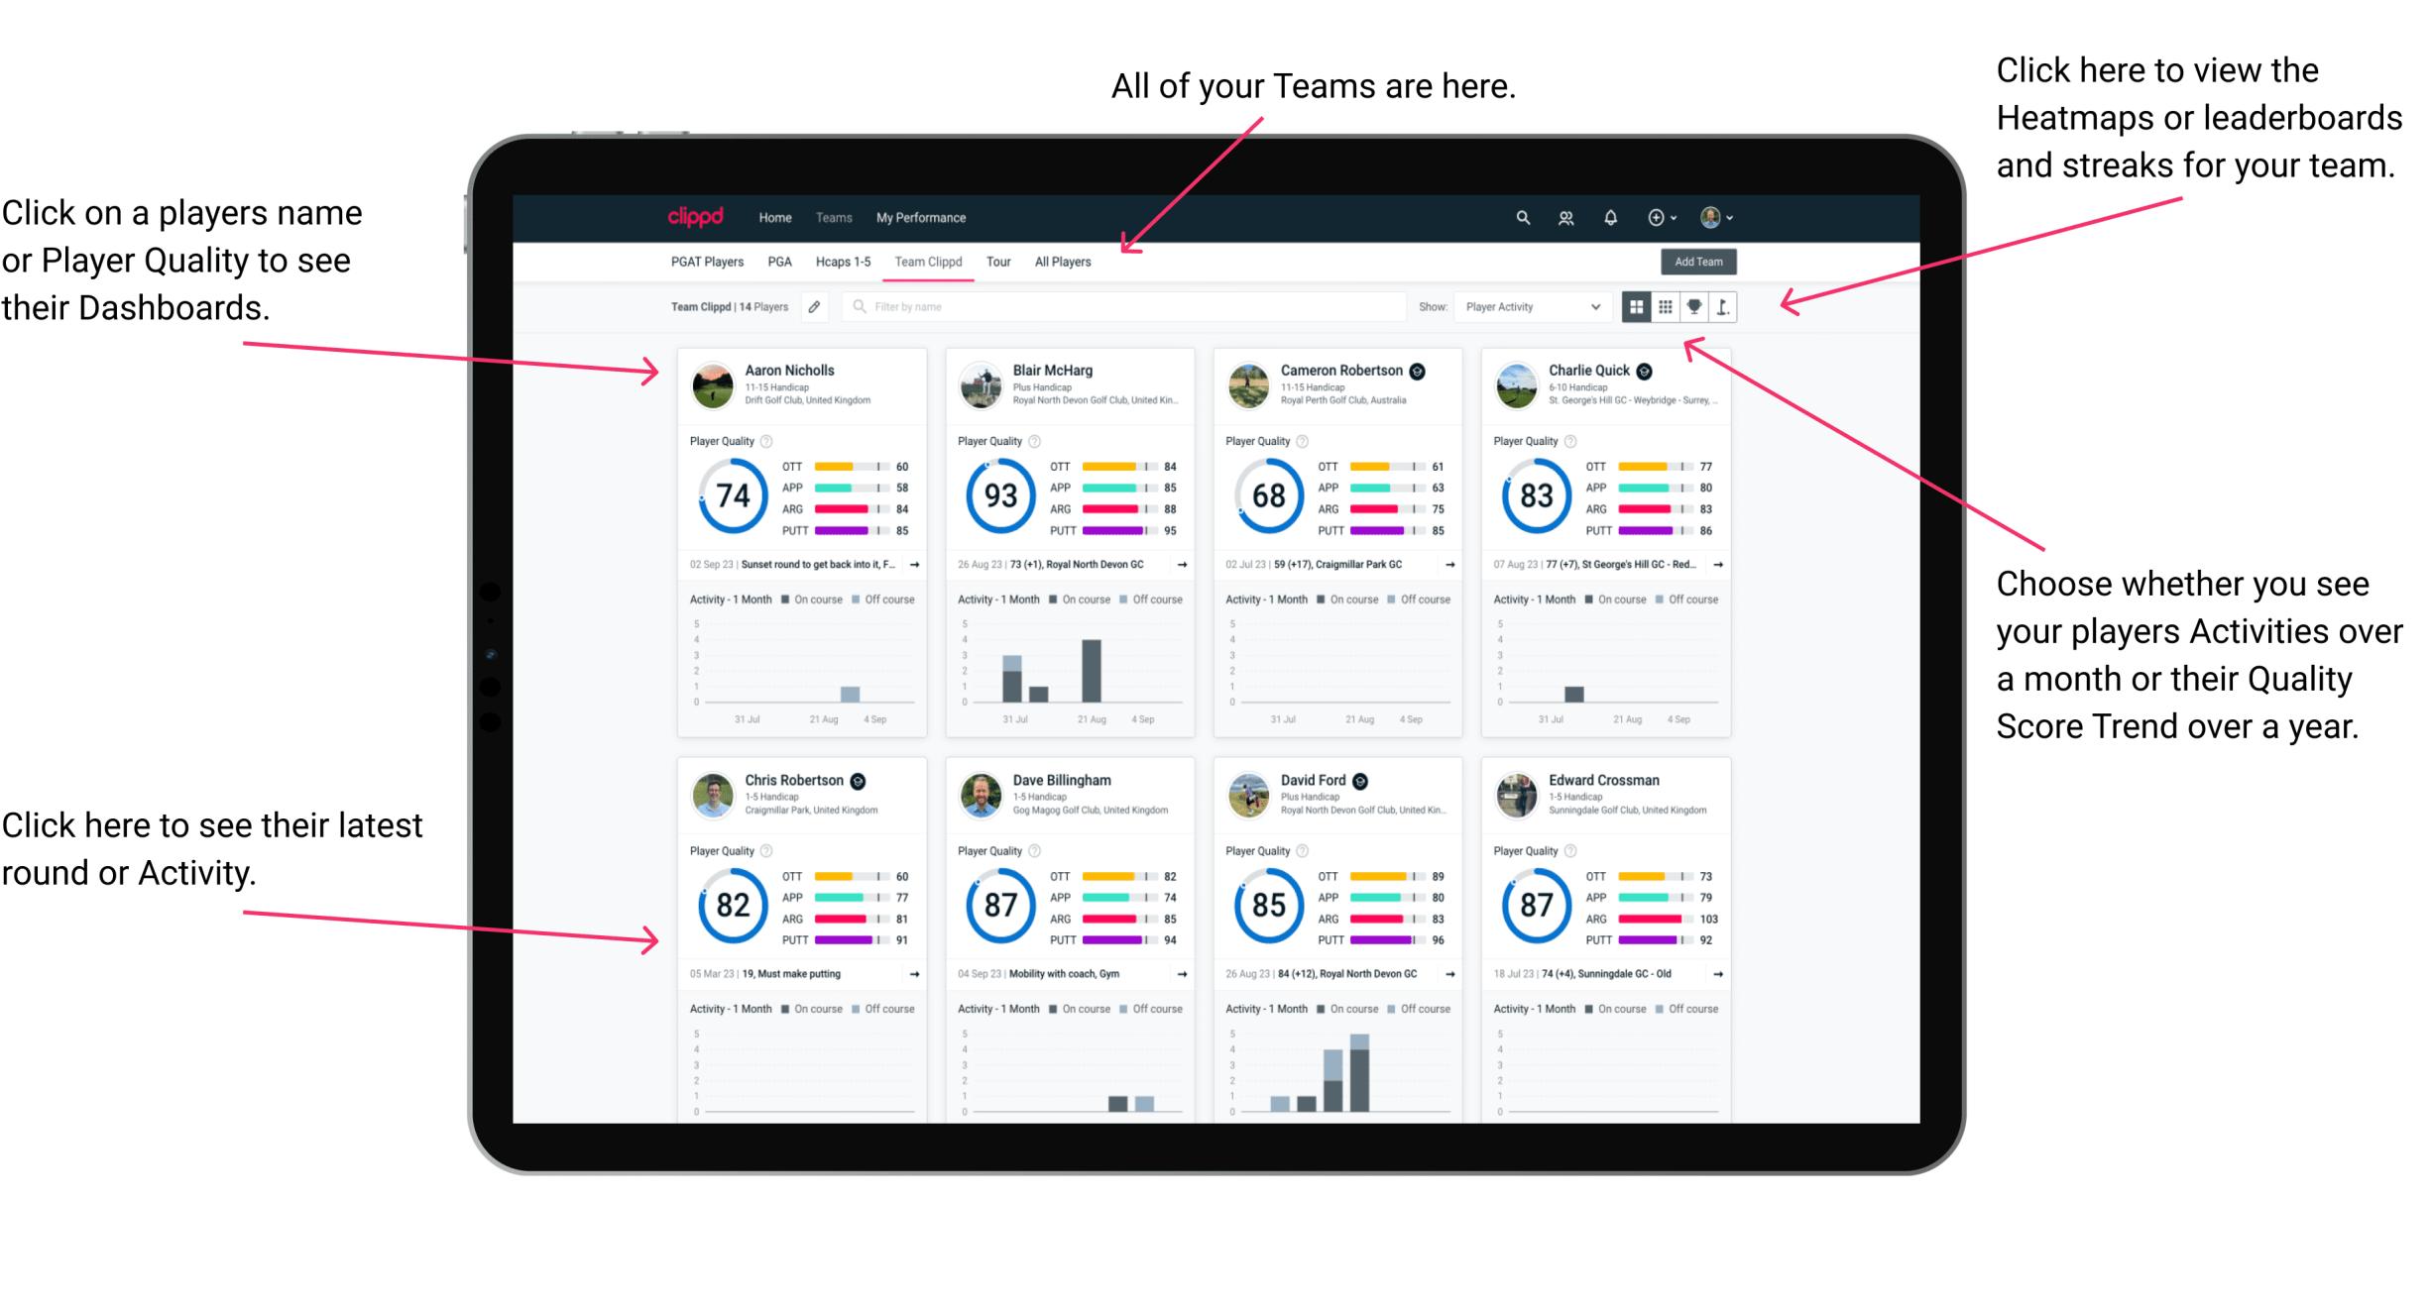The image size is (2431, 1307).
Task: Click the search magnifier icon
Action: click(1522, 217)
